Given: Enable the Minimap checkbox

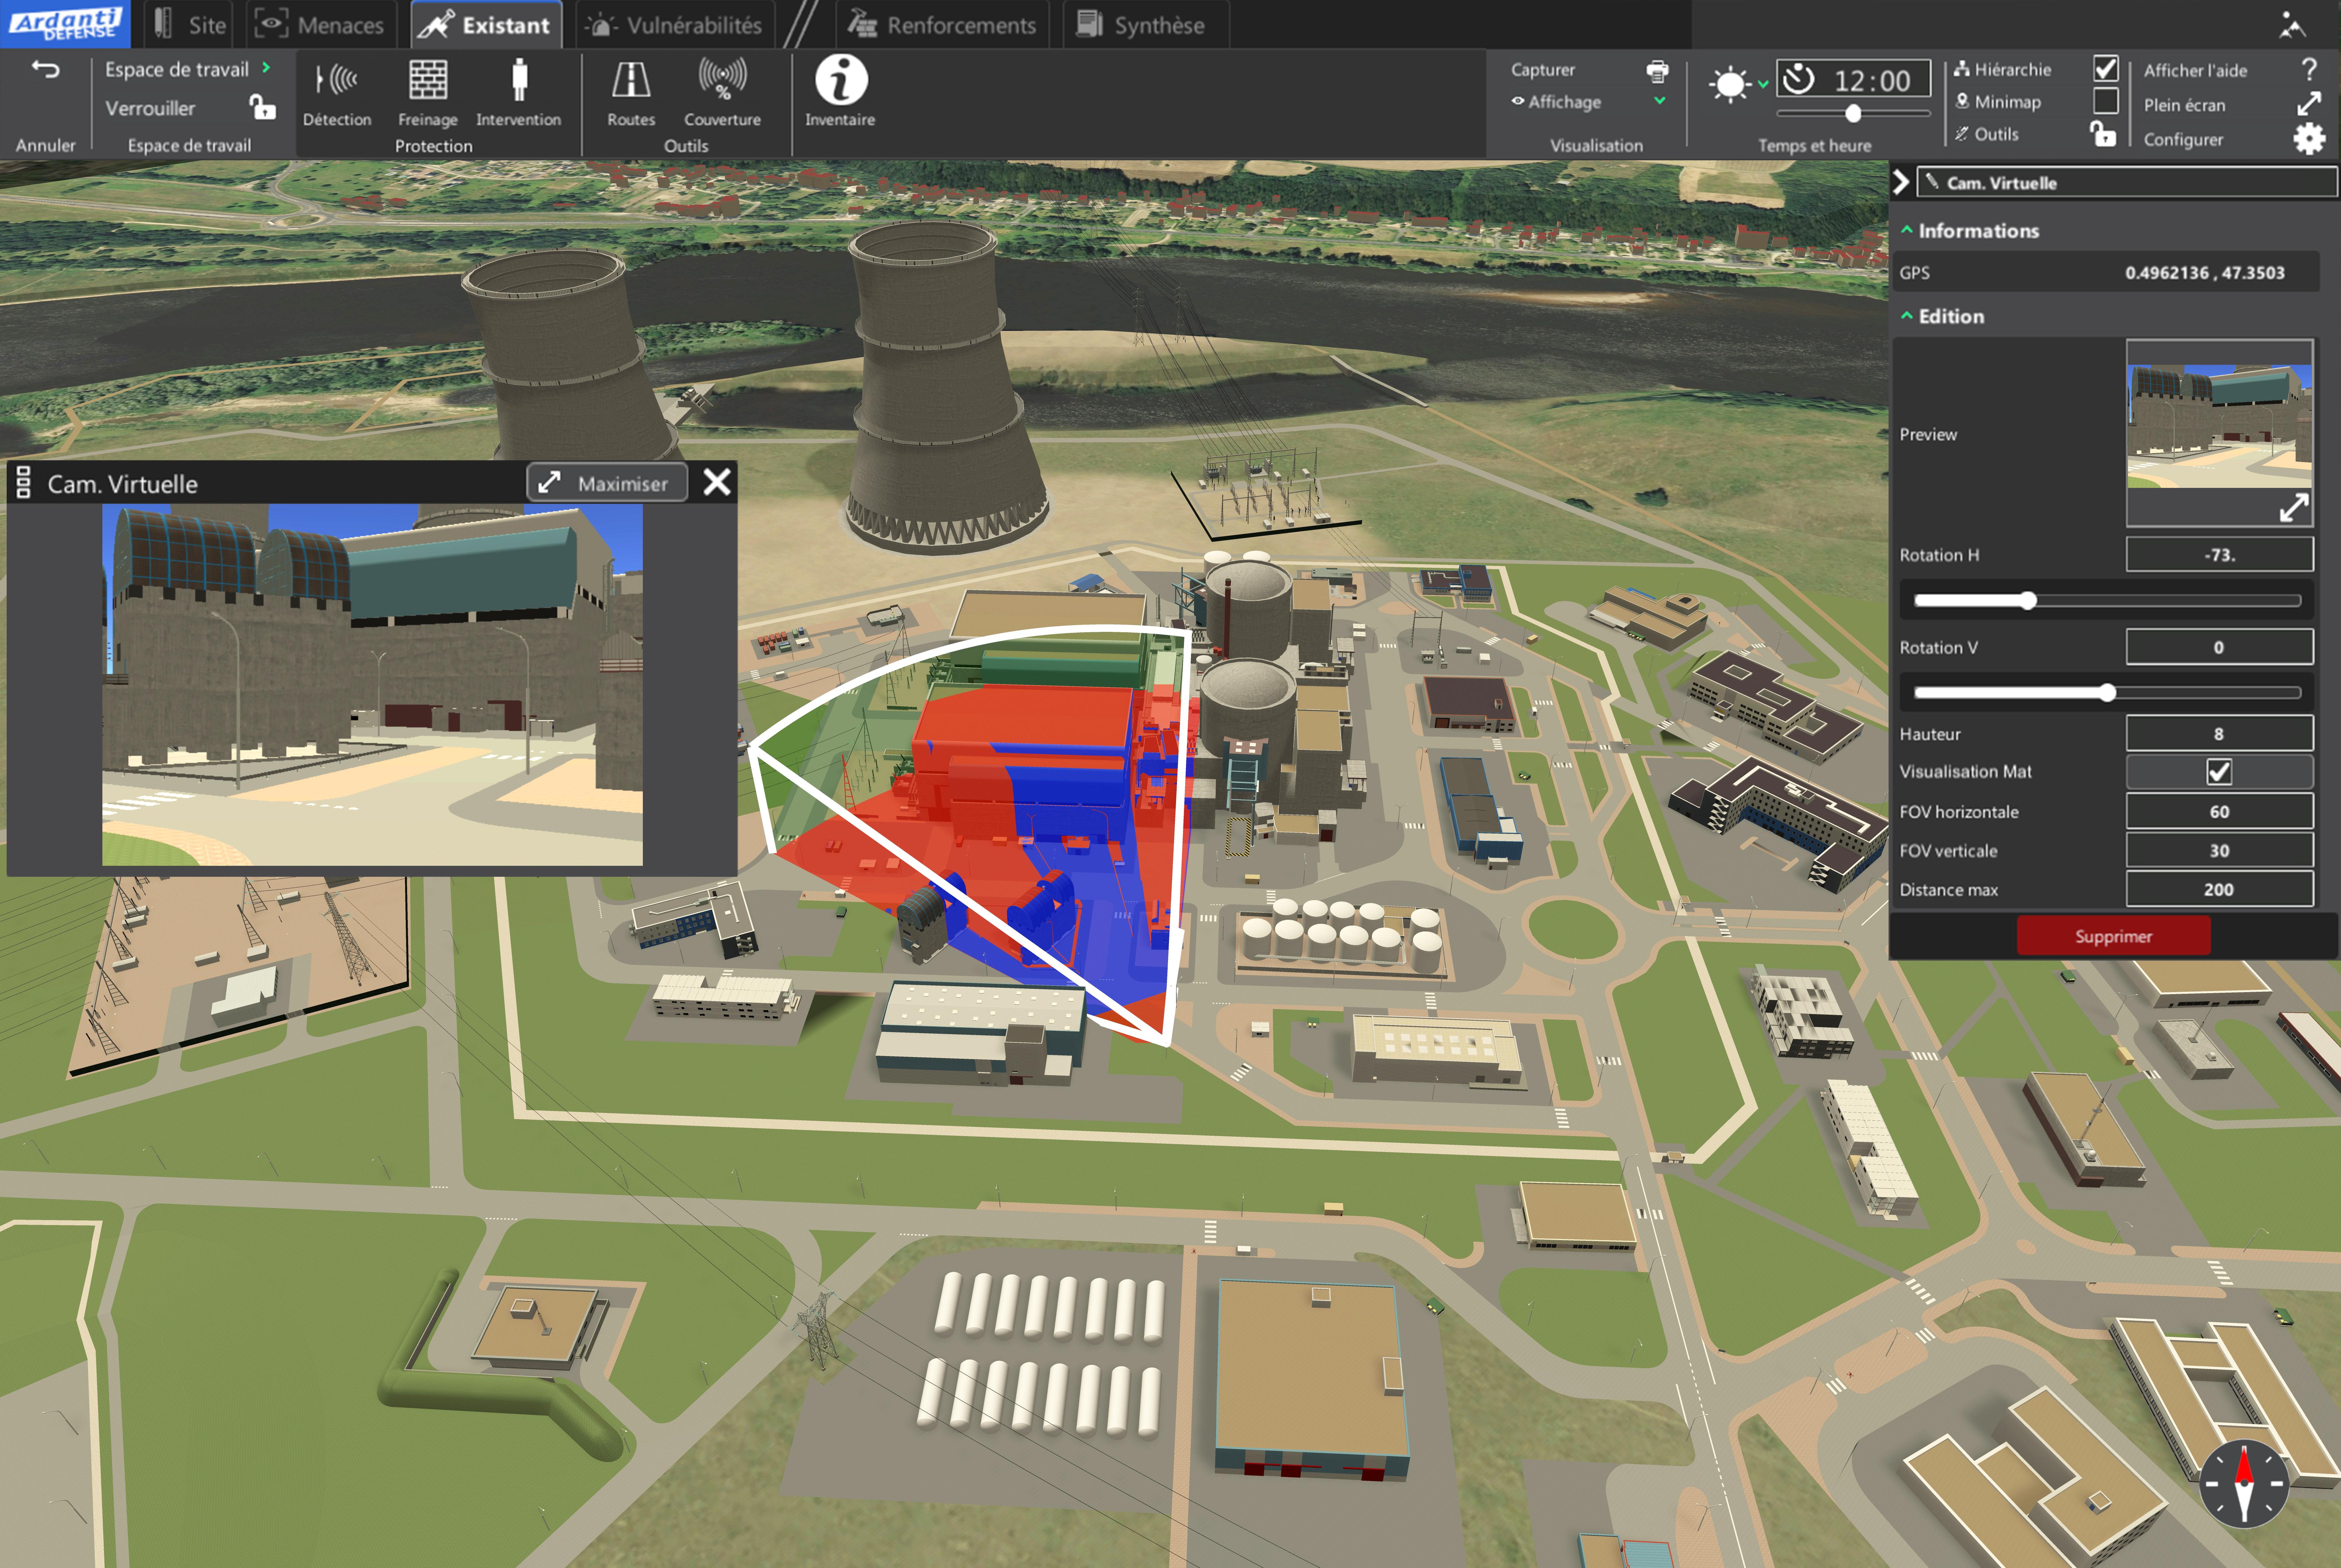Looking at the screenshot, I should [x=2106, y=101].
